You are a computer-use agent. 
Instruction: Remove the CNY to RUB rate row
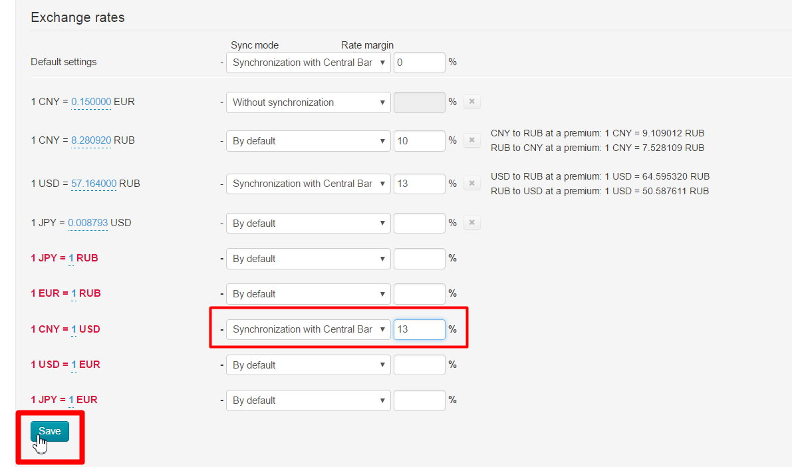coord(471,140)
